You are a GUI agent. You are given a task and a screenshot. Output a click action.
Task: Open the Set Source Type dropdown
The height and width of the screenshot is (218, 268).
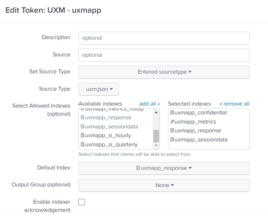[x=164, y=72]
